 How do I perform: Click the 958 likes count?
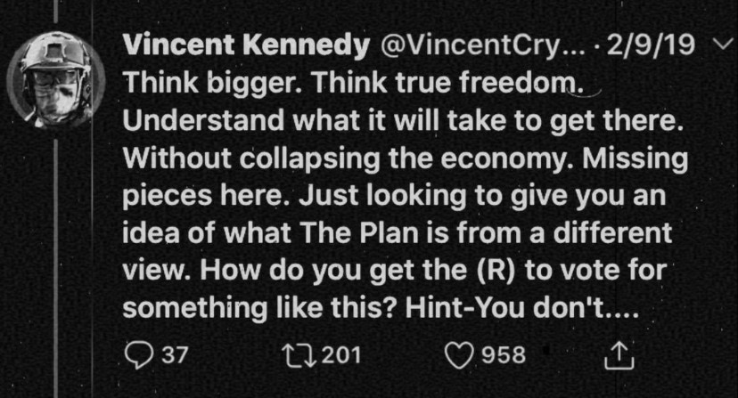[x=504, y=354]
